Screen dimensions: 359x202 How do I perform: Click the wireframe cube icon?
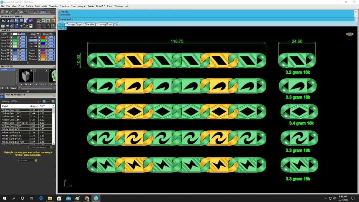12,26
